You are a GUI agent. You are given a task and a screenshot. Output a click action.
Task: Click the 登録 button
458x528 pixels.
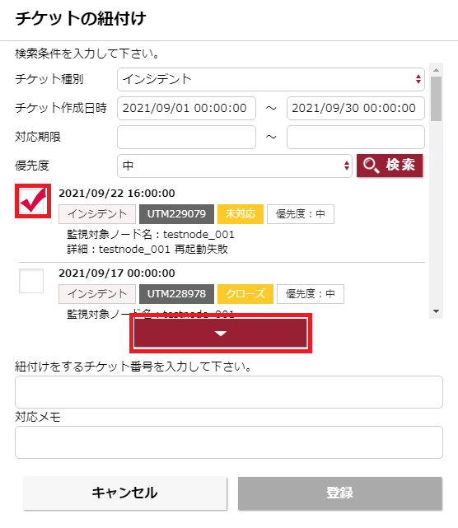click(340, 493)
